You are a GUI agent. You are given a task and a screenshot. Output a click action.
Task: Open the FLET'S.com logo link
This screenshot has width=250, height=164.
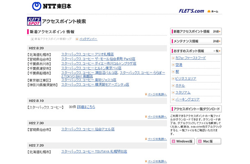[191, 11]
